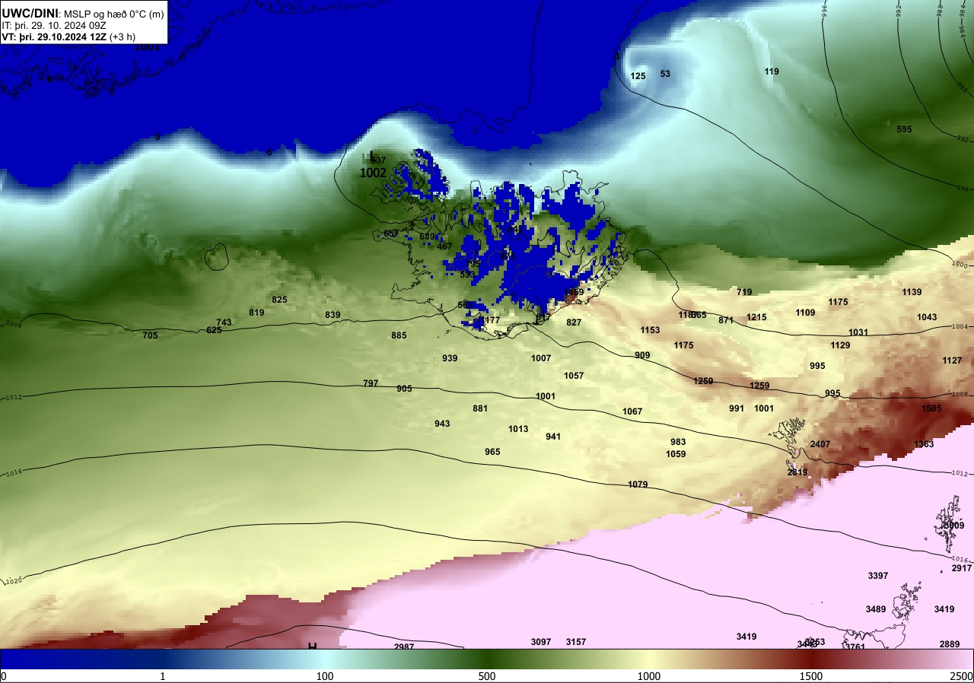
Task: Click the height value 991
Action: pyautogui.click(x=737, y=408)
